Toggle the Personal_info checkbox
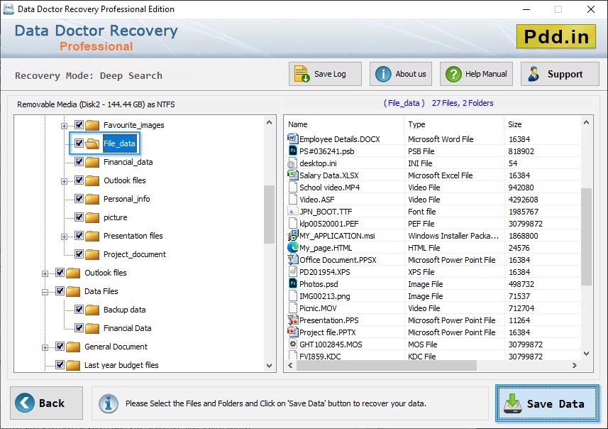This screenshot has width=608, height=429. (79, 198)
